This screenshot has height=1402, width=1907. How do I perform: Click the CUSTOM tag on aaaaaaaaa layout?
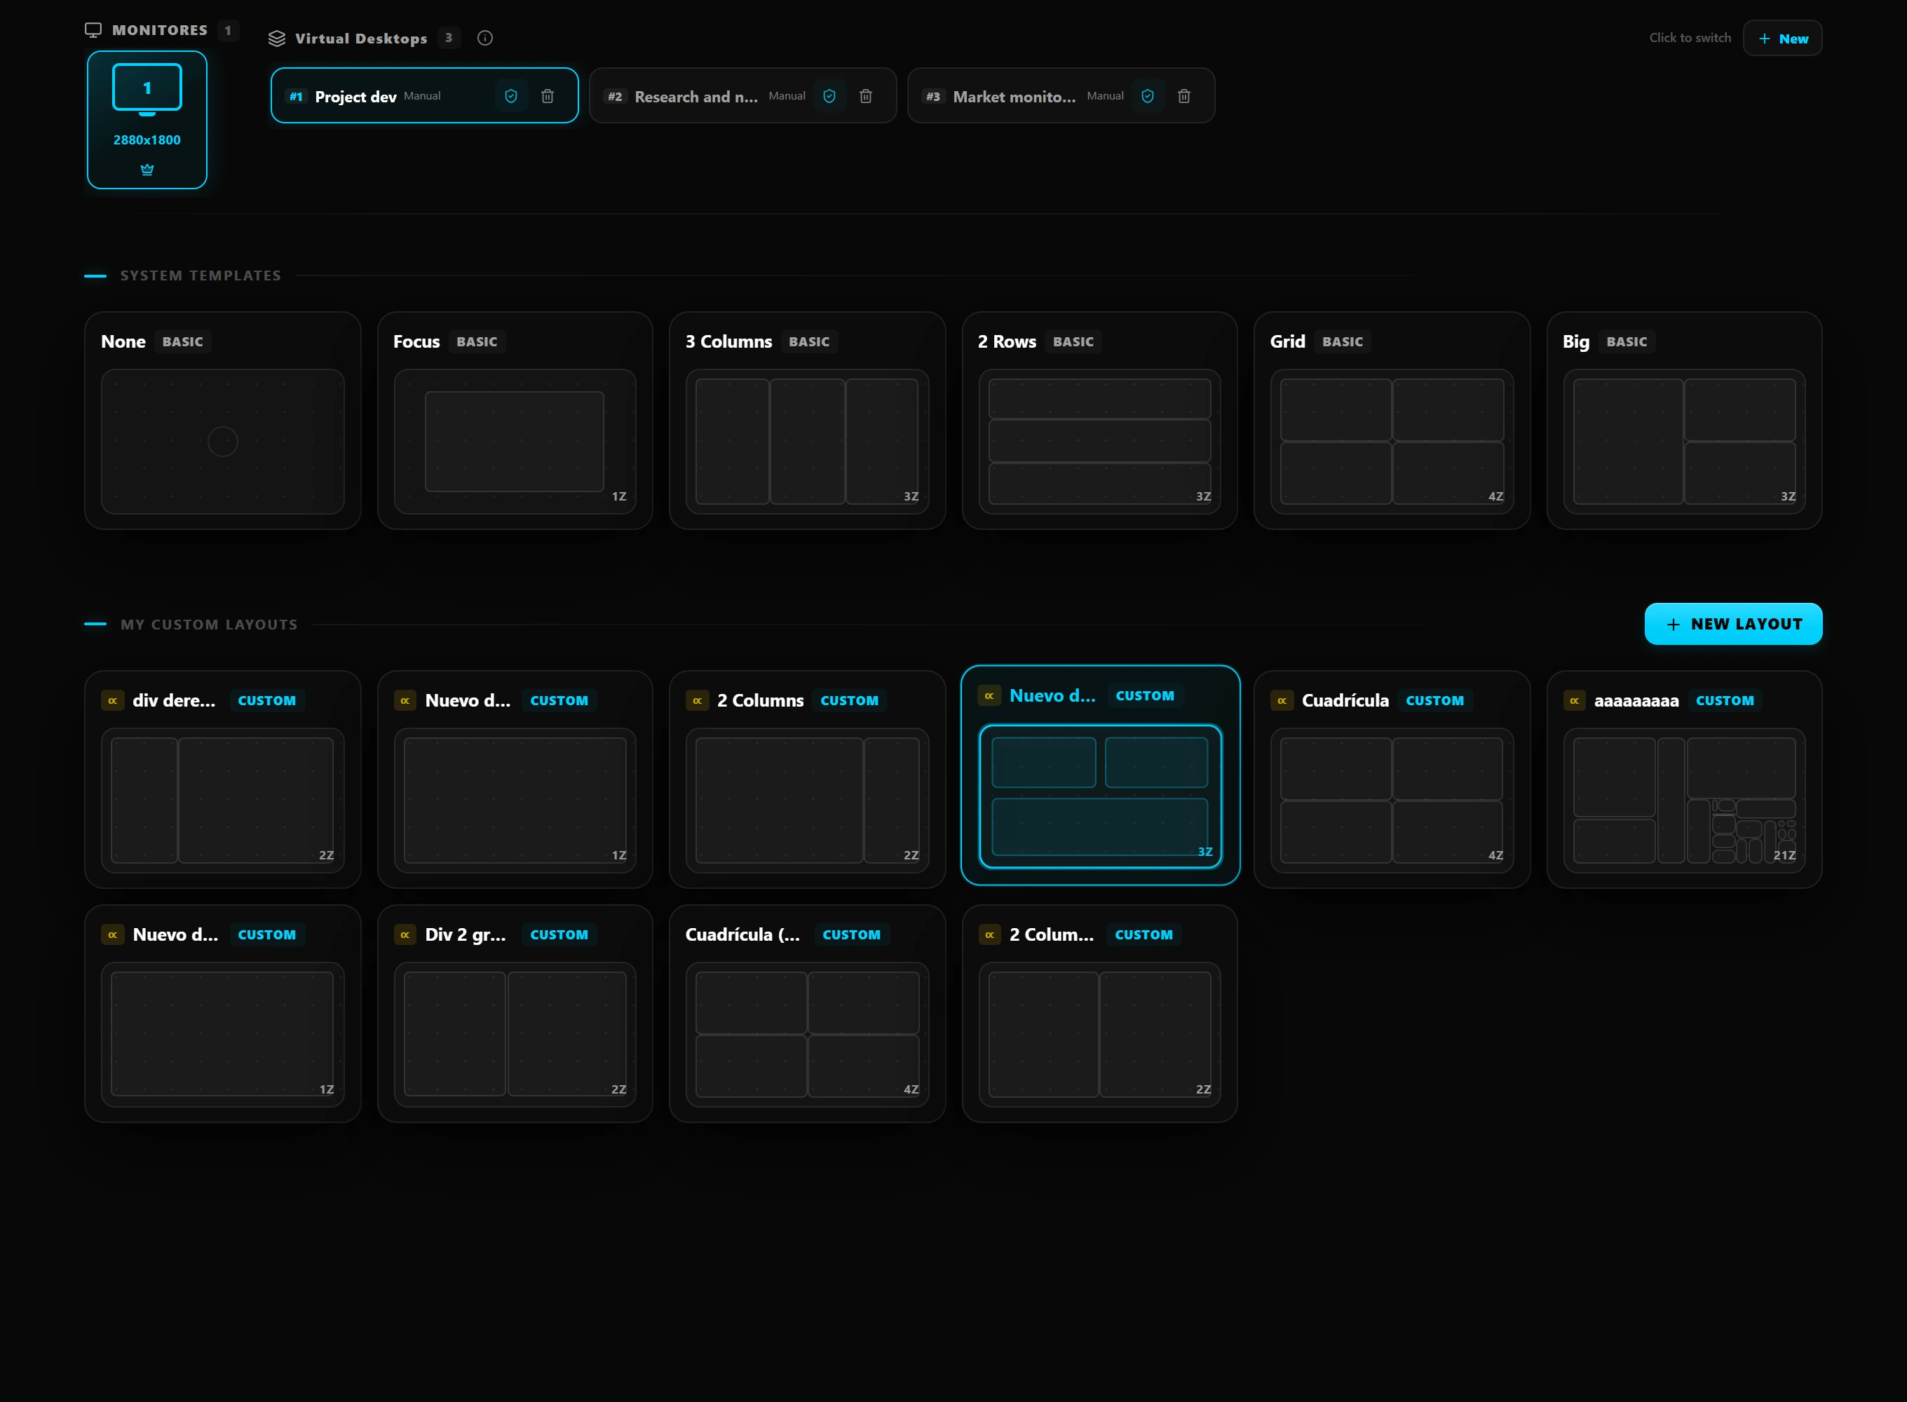tap(1725, 700)
